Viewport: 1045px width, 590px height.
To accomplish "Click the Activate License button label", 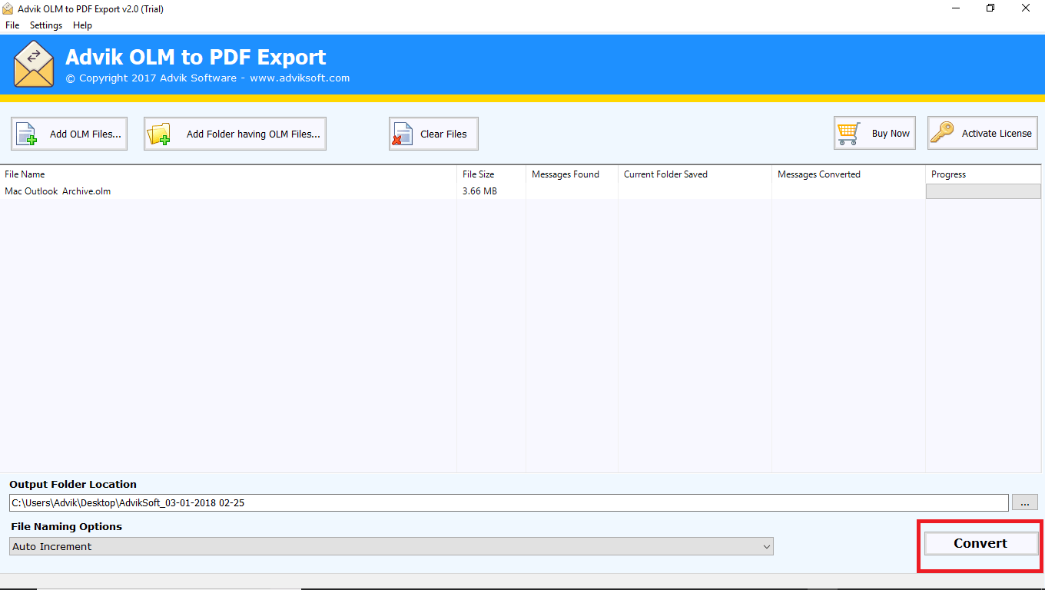I will [x=997, y=133].
